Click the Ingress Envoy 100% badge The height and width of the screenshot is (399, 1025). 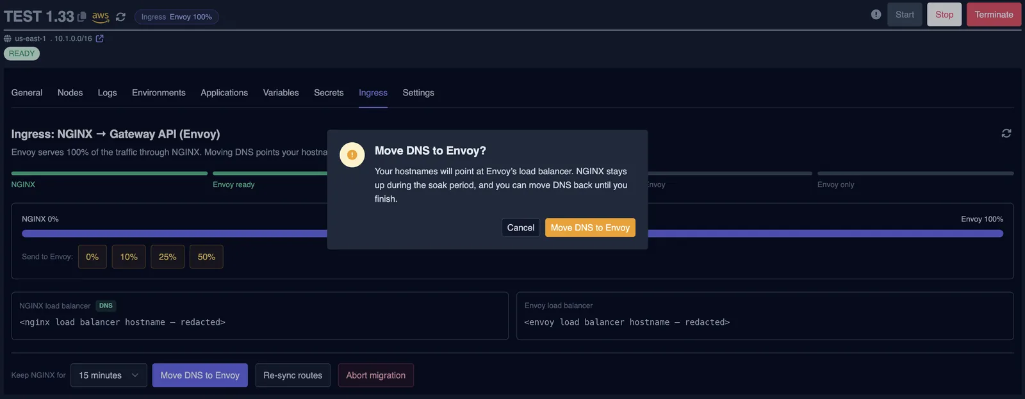pos(176,17)
